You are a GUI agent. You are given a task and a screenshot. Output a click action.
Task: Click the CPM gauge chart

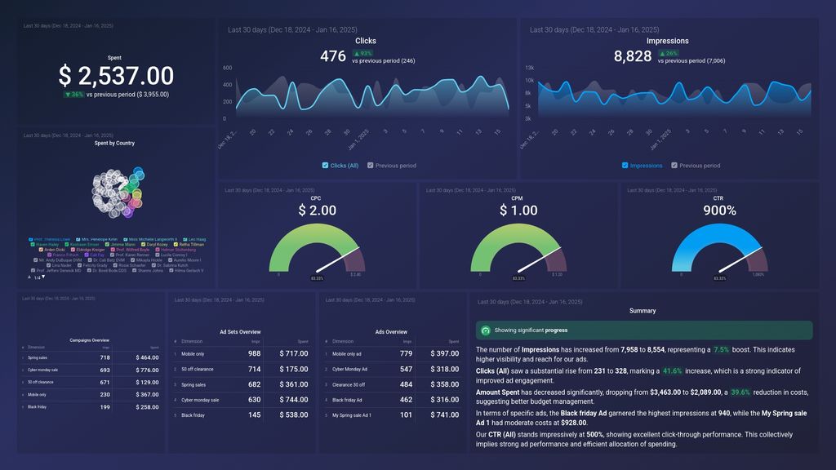(x=518, y=249)
